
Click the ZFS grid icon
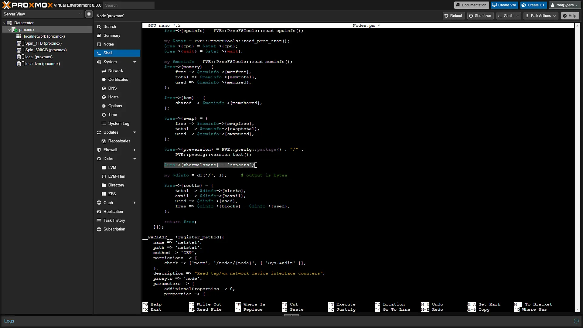click(x=104, y=194)
